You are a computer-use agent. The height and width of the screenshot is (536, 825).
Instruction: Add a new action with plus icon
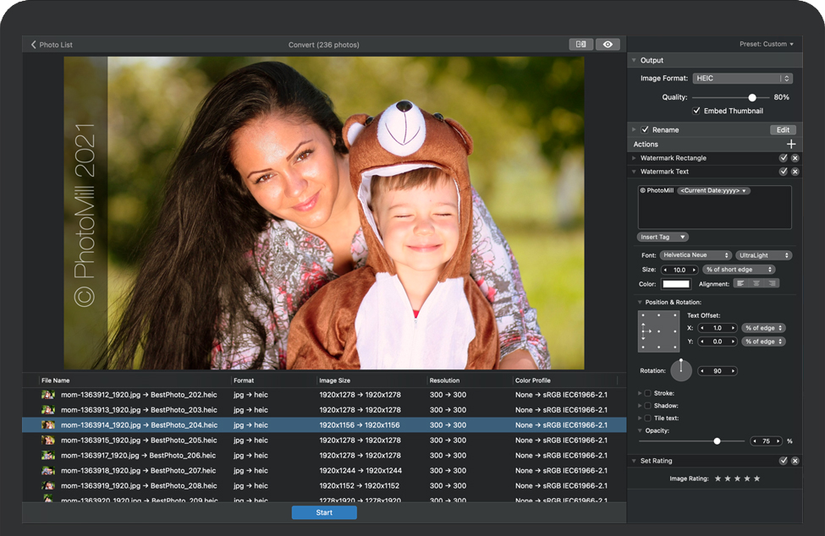791,145
